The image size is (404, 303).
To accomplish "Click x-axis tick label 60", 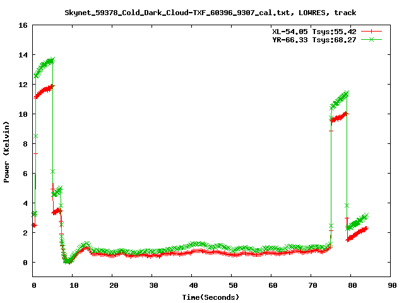I will (x=273, y=285).
